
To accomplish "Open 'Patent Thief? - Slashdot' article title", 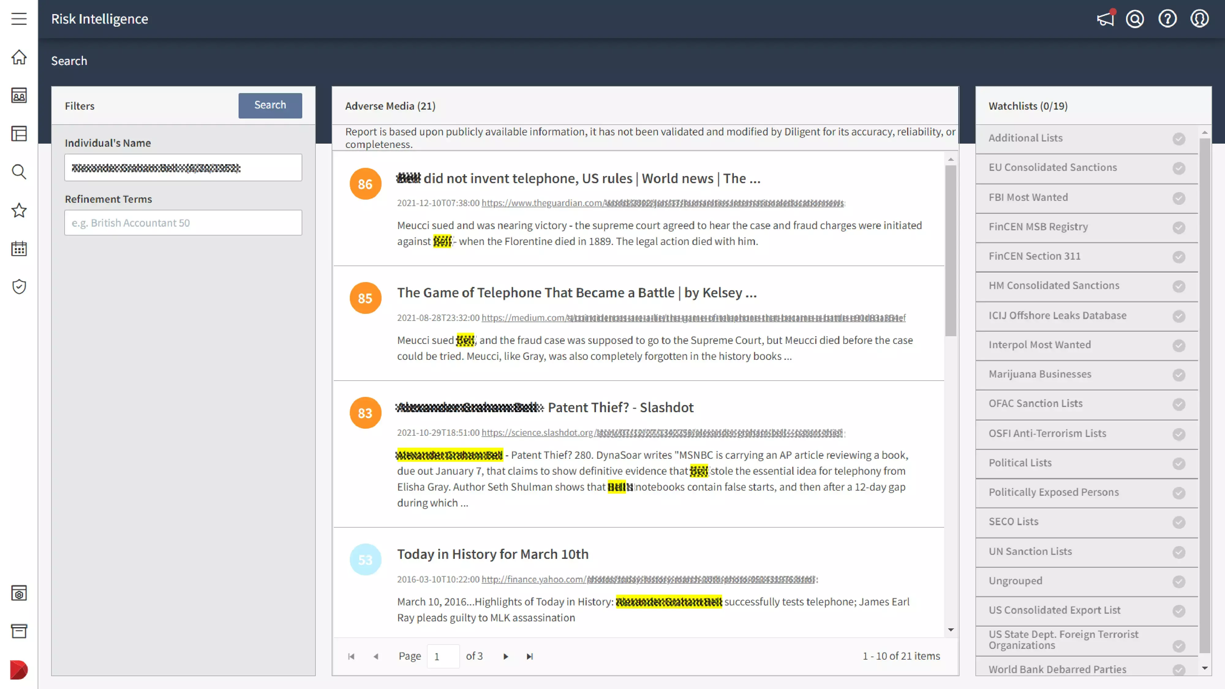I will (545, 408).
